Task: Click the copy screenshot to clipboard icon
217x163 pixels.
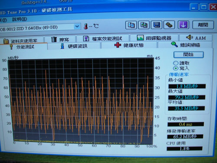Action: 144,25
